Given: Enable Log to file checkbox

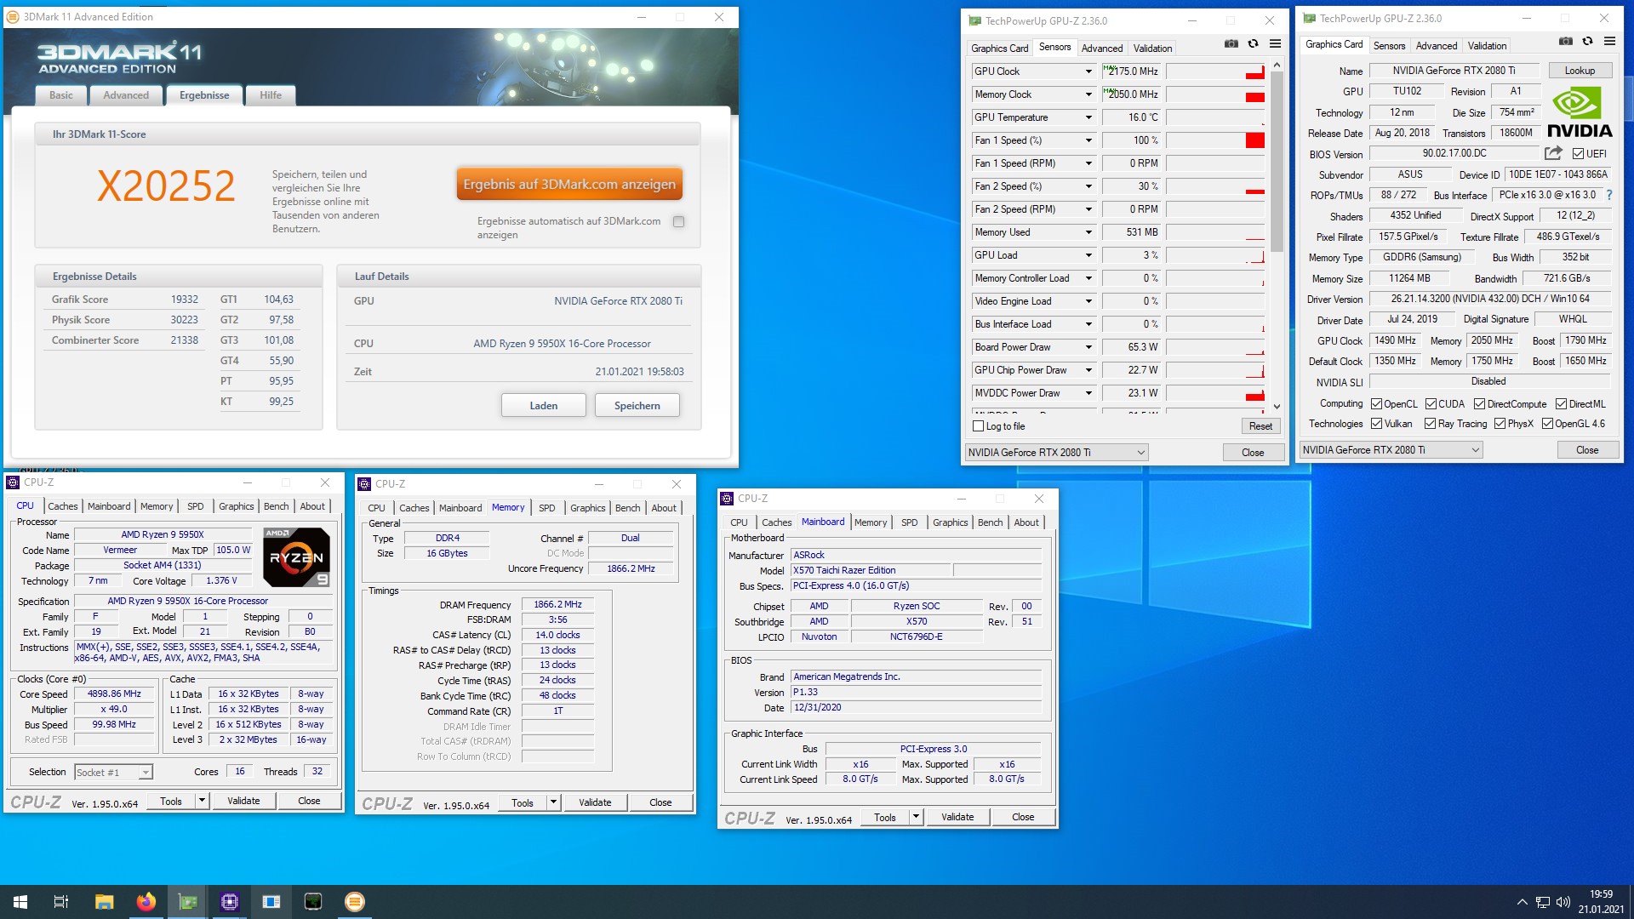Looking at the screenshot, I should tap(978, 426).
